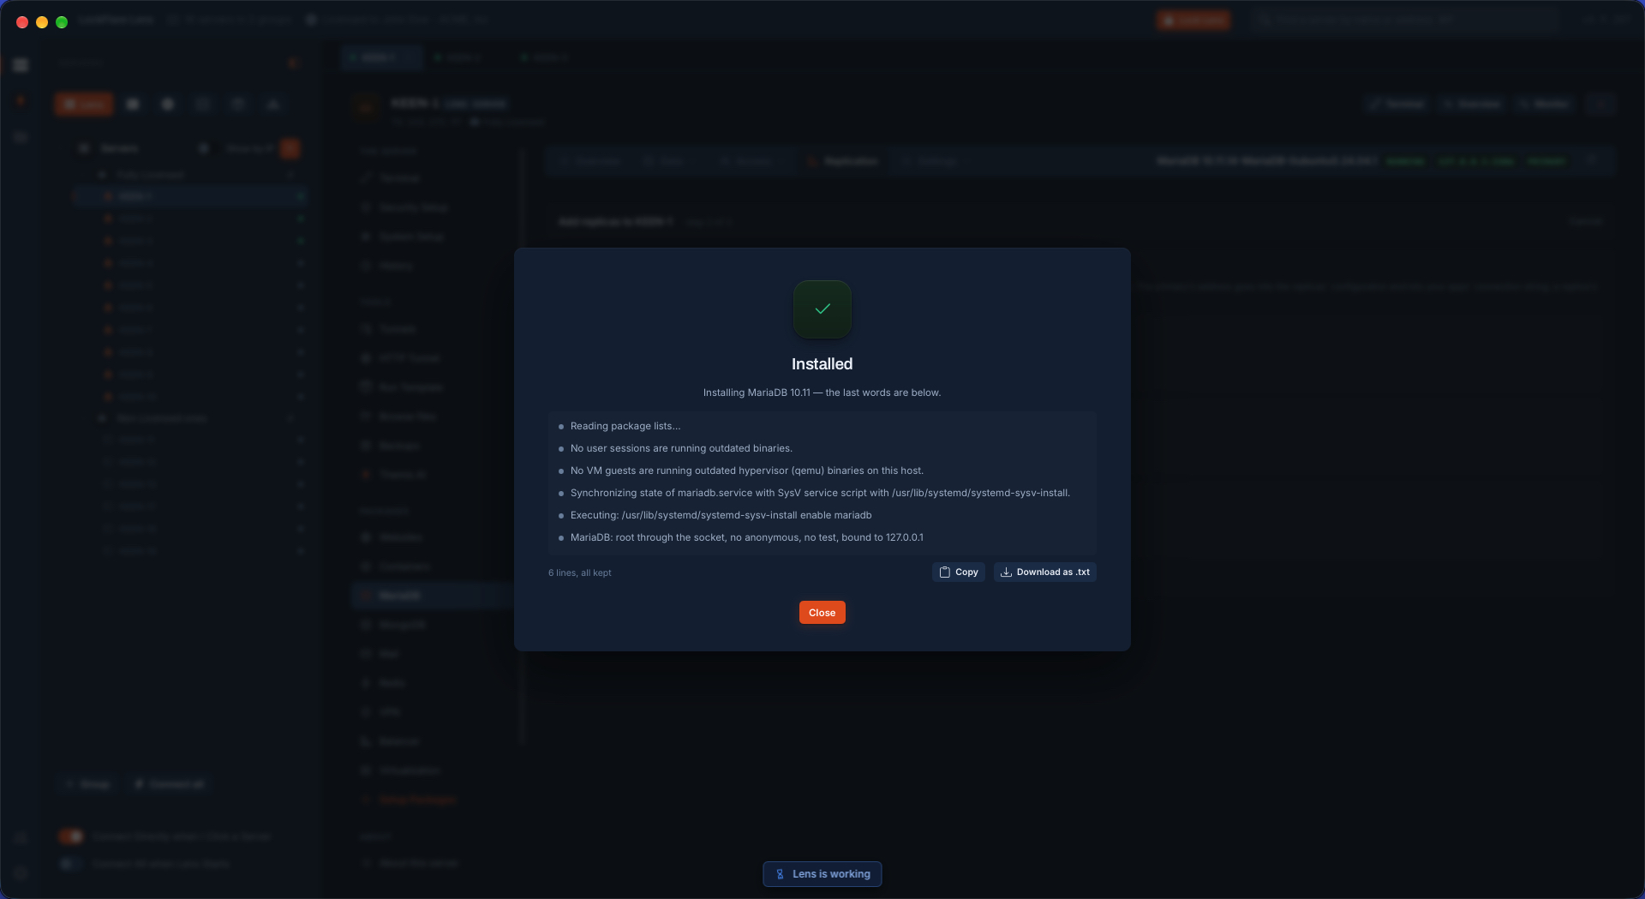This screenshot has height=899, width=1645.
Task: Select the "Executing: /usr/lib/systemd/systemd-sysv-install enable mariadb" line
Action: pos(721,515)
